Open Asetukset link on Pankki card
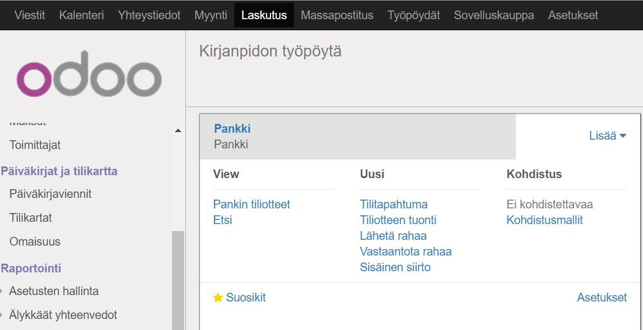This screenshot has width=643, height=330. 602,297
